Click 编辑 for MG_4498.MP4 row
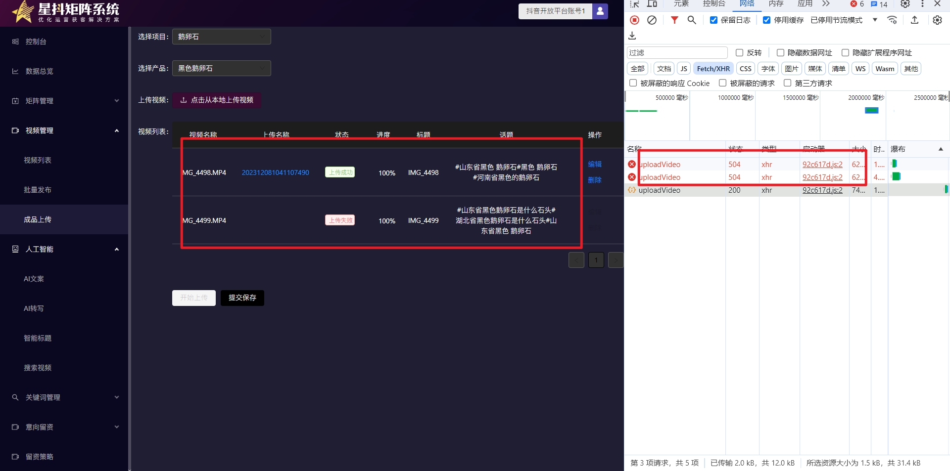The width and height of the screenshot is (950, 471). pos(595,164)
